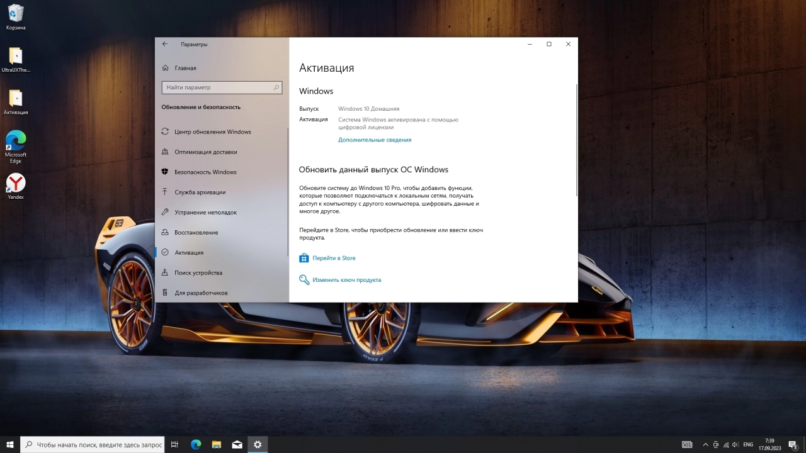Click the product key icon
The image size is (806, 453).
point(304,280)
